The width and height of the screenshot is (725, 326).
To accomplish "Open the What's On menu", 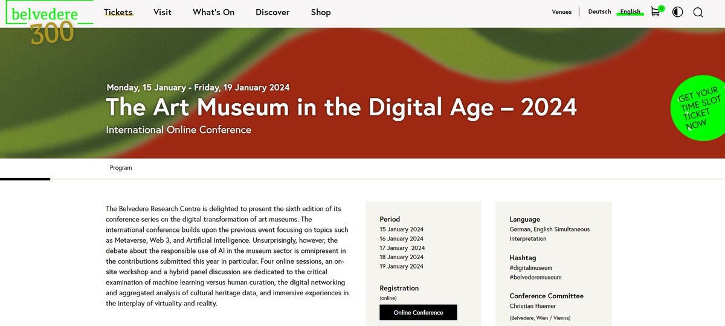I will tap(213, 12).
